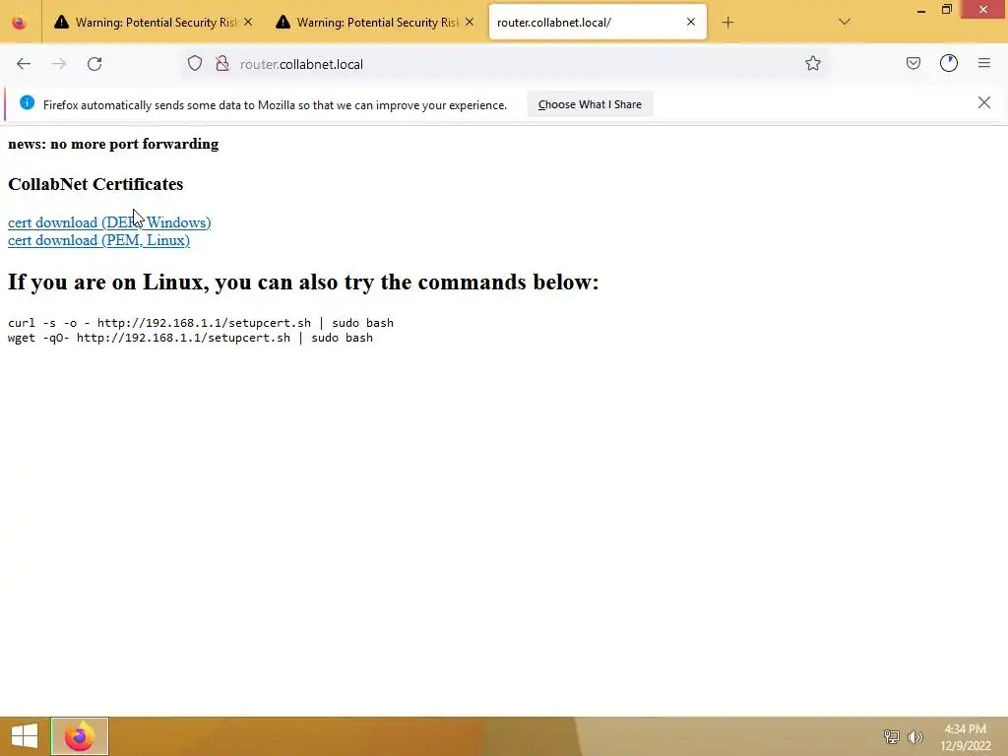Click the wget setupcert.sh command text
The height and width of the screenshot is (756, 1008).
(x=190, y=338)
